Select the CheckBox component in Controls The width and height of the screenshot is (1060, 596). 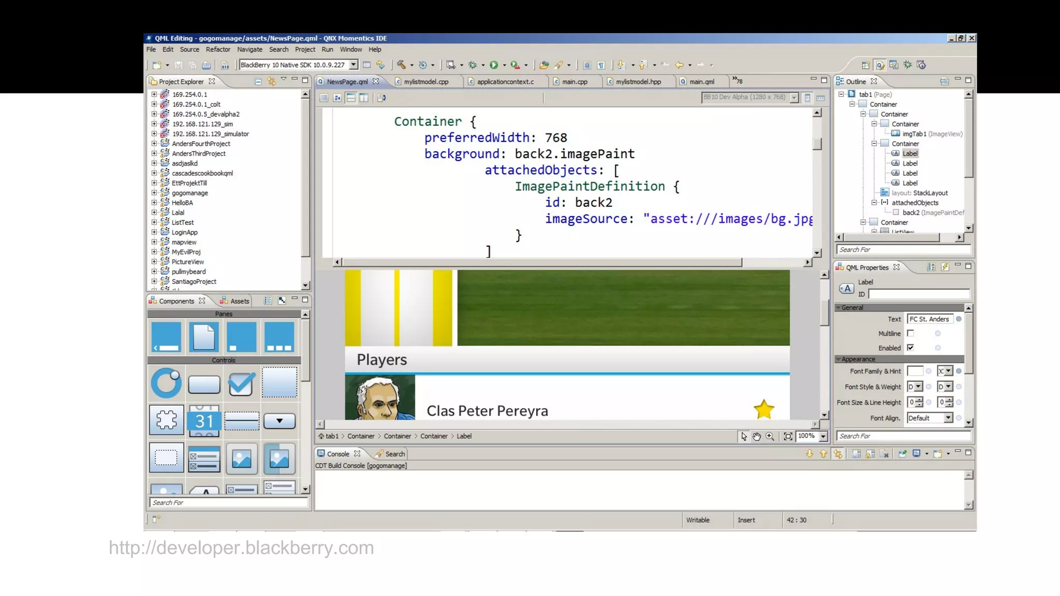(241, 384)
